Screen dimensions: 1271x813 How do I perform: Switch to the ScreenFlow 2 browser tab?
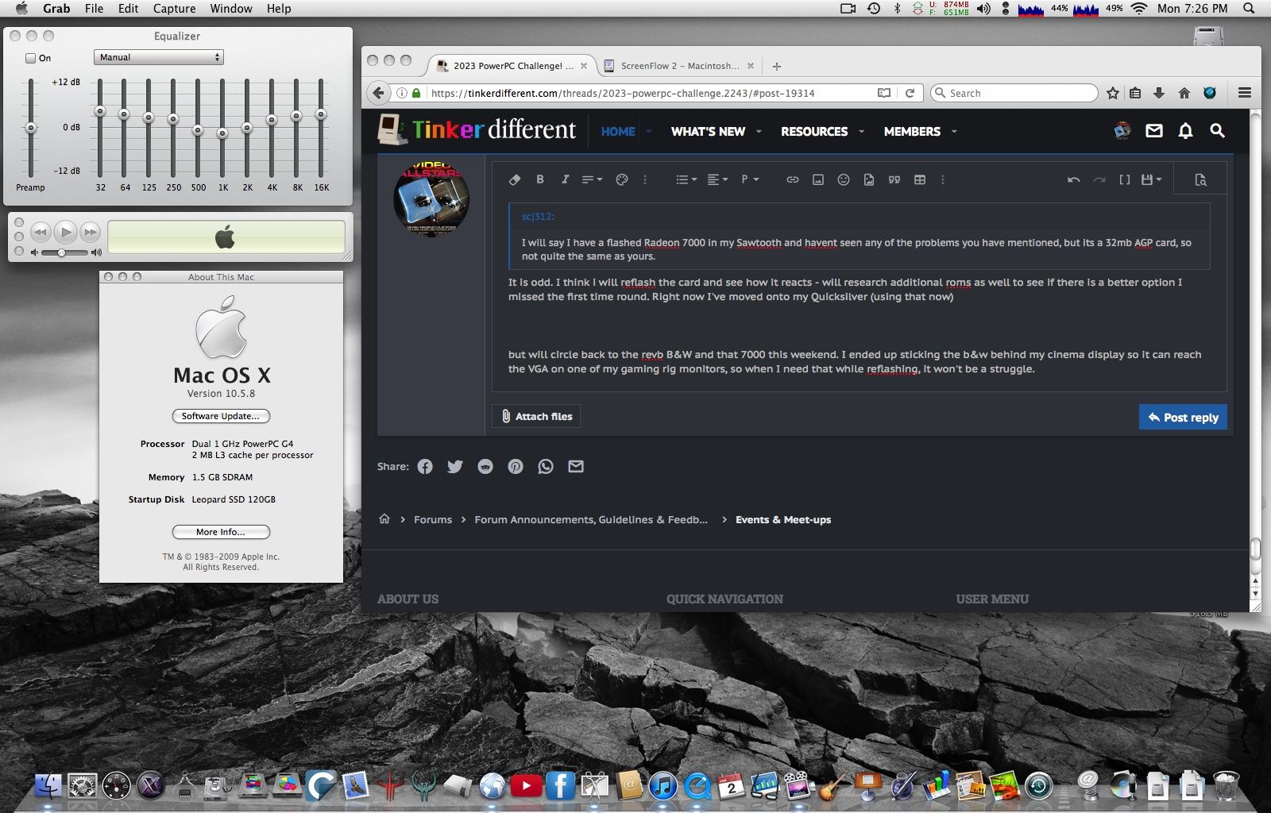click(679, 66)
